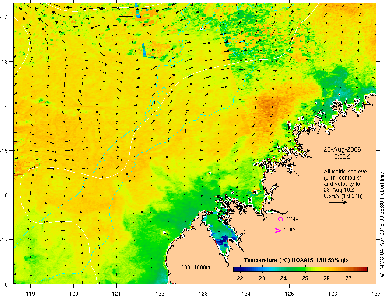Select the "Argo" legend label

pos(292,218)
